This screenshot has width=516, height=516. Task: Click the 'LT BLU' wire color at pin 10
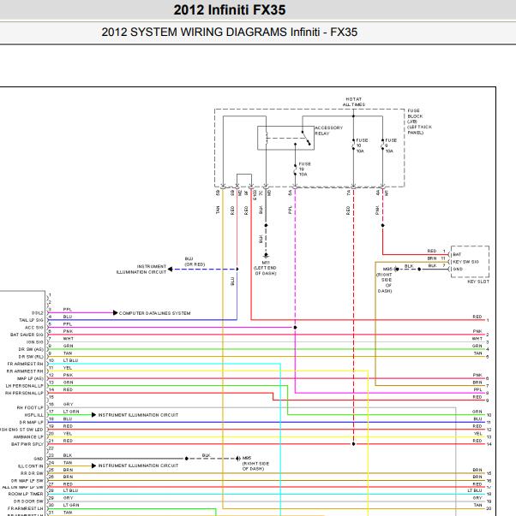[x=70, y=360]
